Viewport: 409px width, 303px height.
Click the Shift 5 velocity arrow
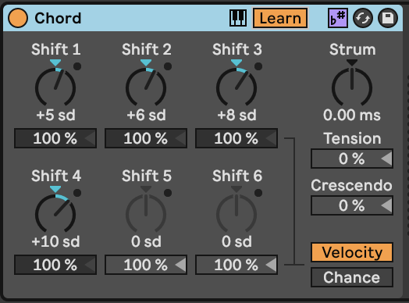pos(180,265)
